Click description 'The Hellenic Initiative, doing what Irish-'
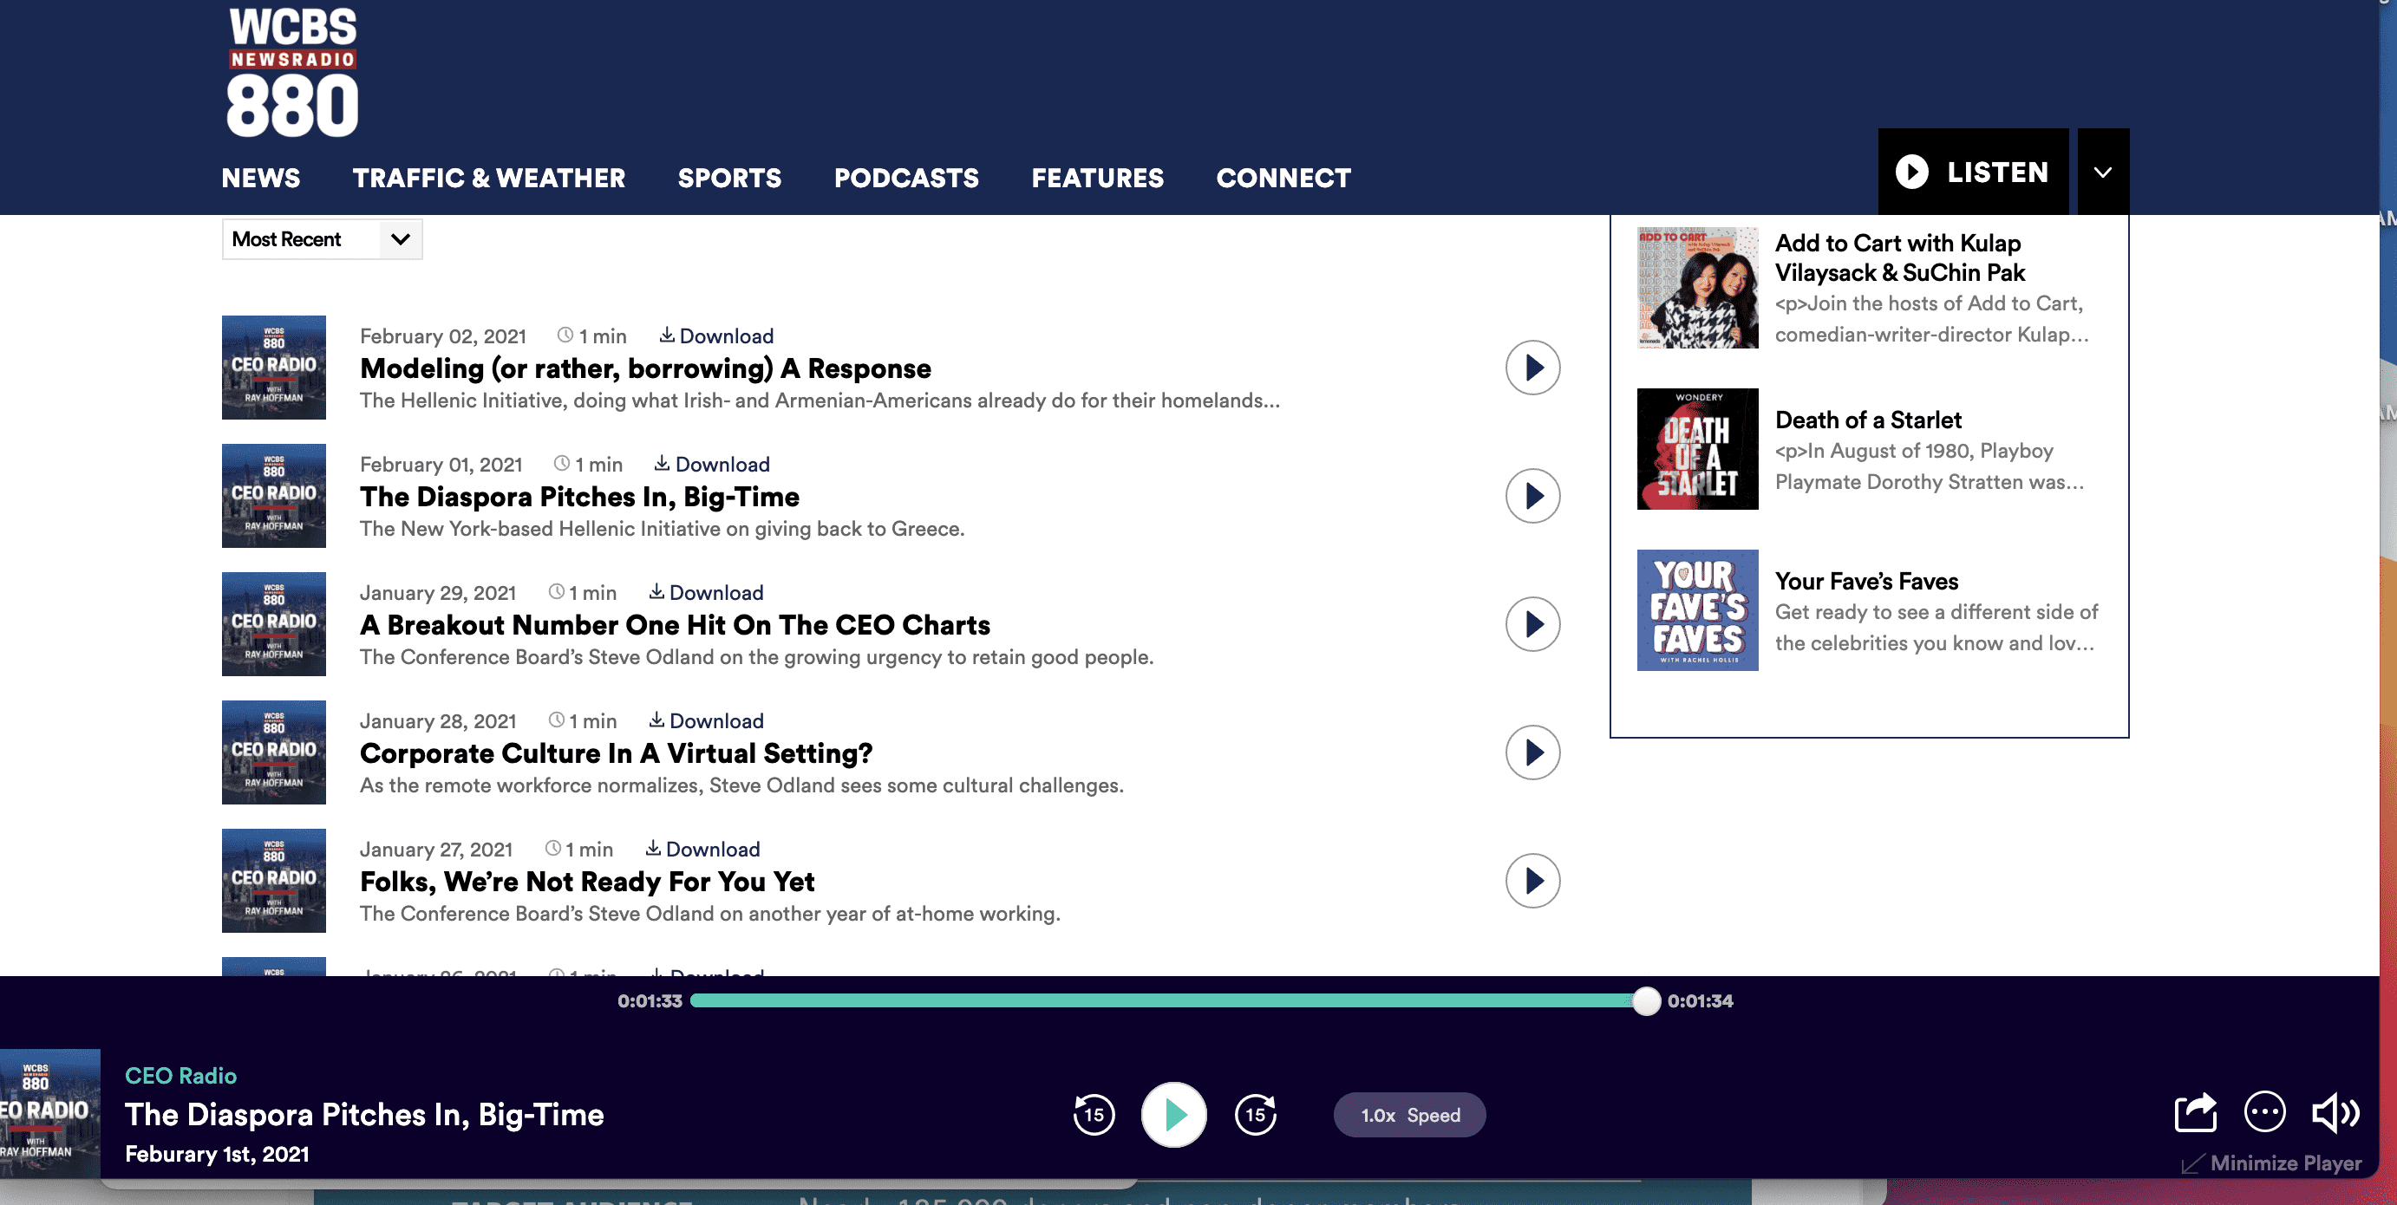The width and height of the screenshot is (2397, 1205). pos(820,401)
